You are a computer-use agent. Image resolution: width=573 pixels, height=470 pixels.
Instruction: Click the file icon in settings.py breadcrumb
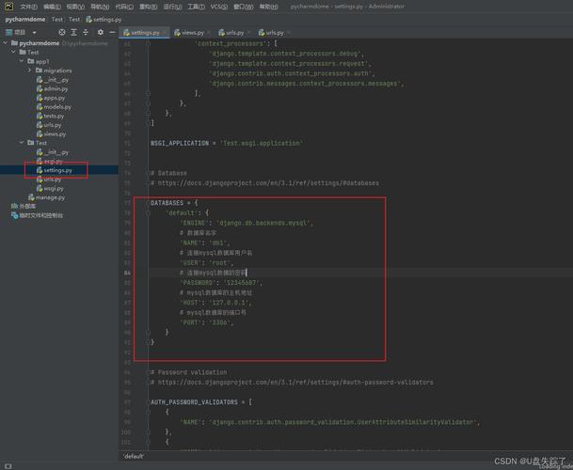(88, 20)
